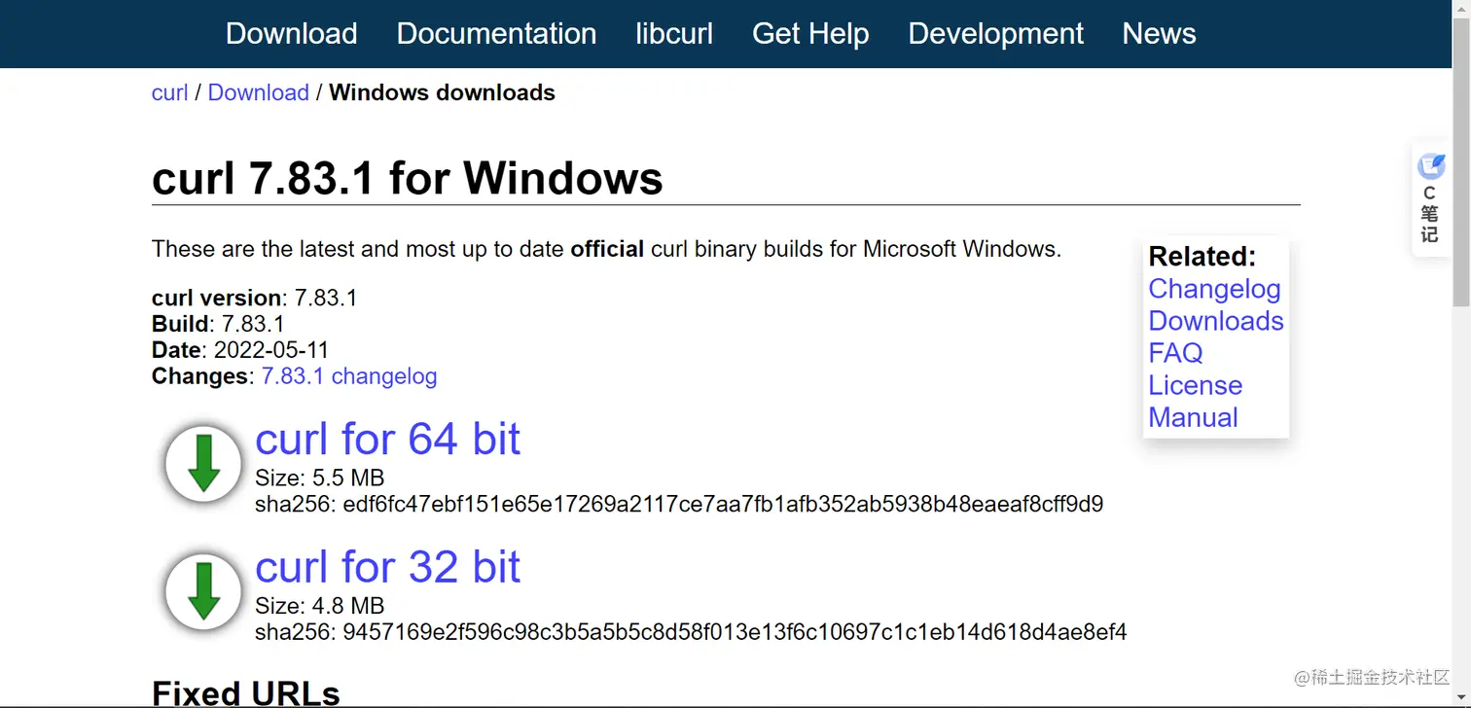Open the News section
Image resolution: width=1471 pixels, height=708 pixels.
click(1159, 33)
